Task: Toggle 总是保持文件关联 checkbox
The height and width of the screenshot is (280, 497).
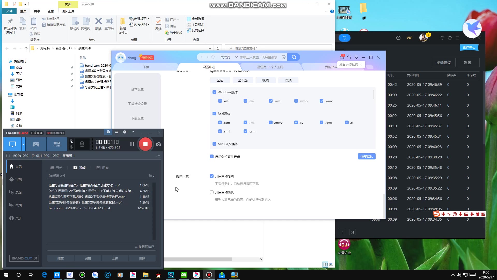Action: (x=212, y=156)
